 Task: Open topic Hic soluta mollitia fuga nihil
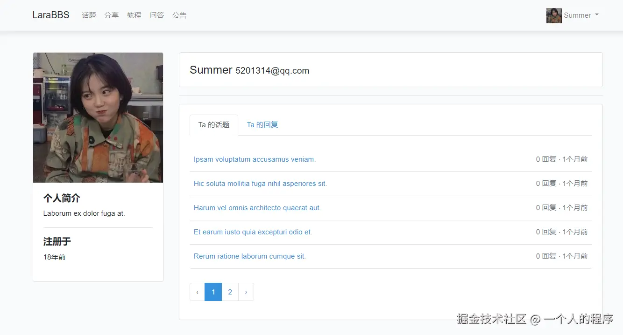260,184
